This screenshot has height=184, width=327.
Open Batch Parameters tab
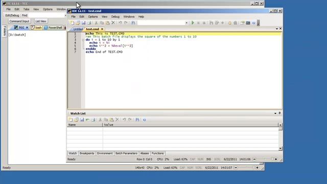[126, 153]
